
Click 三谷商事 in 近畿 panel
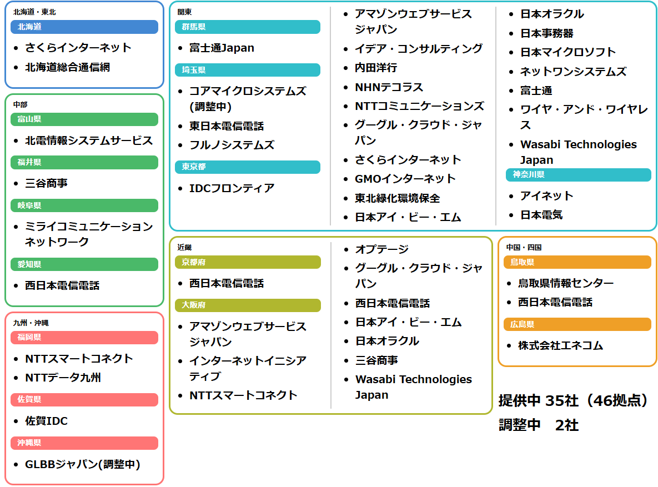(x=376, y=360)
